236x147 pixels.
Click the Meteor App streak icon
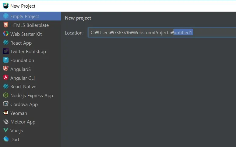tap(6, 121)
